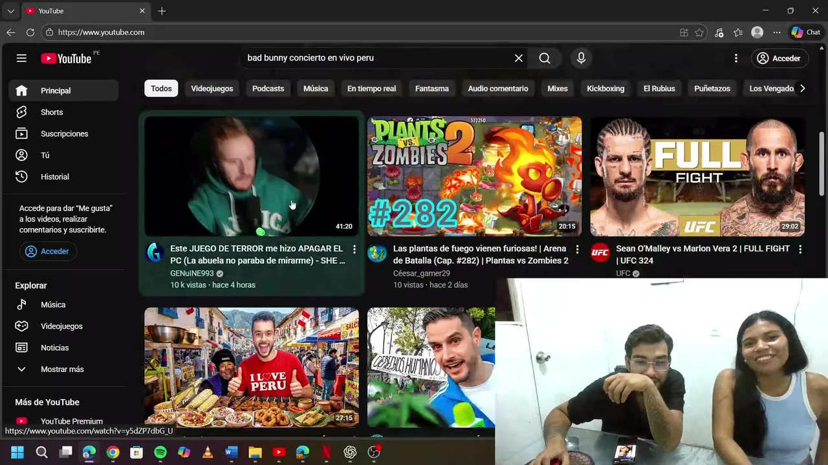Open the Sean O'Malley vs Marlon Vera title
This screenshot has height=465, width=828.
point(703,254)
